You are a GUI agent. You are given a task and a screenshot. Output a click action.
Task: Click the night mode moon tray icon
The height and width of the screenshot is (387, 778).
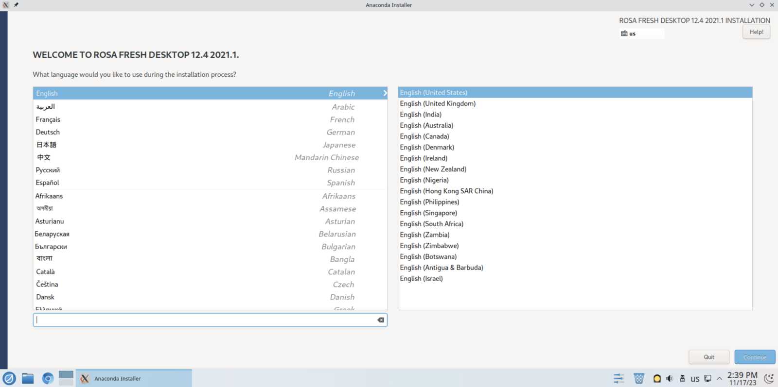(x=769, y=378)
